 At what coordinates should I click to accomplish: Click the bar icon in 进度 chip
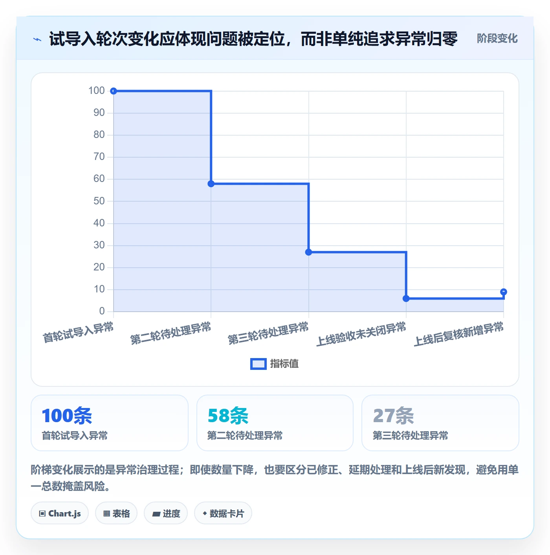156,514
